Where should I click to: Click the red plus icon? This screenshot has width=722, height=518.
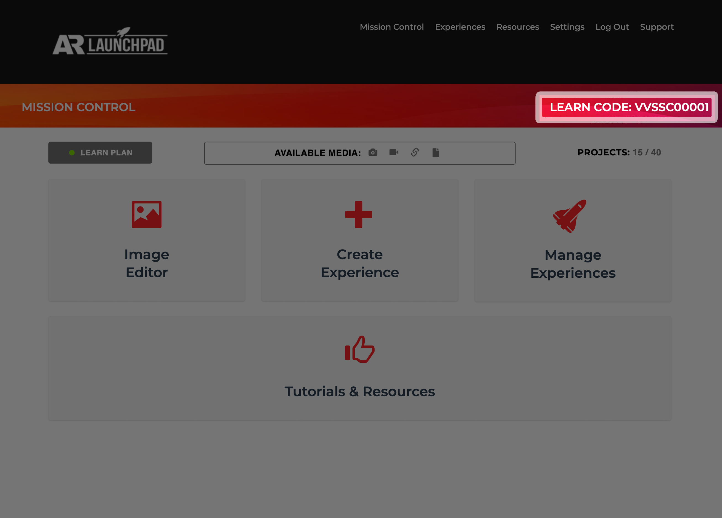[x=358, y=214]
